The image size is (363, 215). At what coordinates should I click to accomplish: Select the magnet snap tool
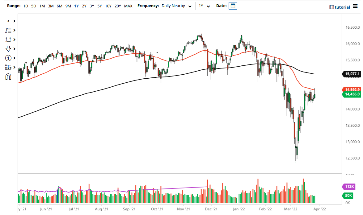click(x=9, y=76)
